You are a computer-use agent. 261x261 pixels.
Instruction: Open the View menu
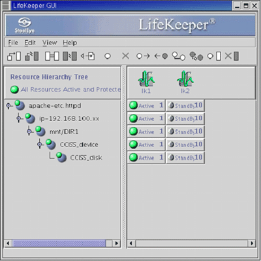click(x=50, y=43)
